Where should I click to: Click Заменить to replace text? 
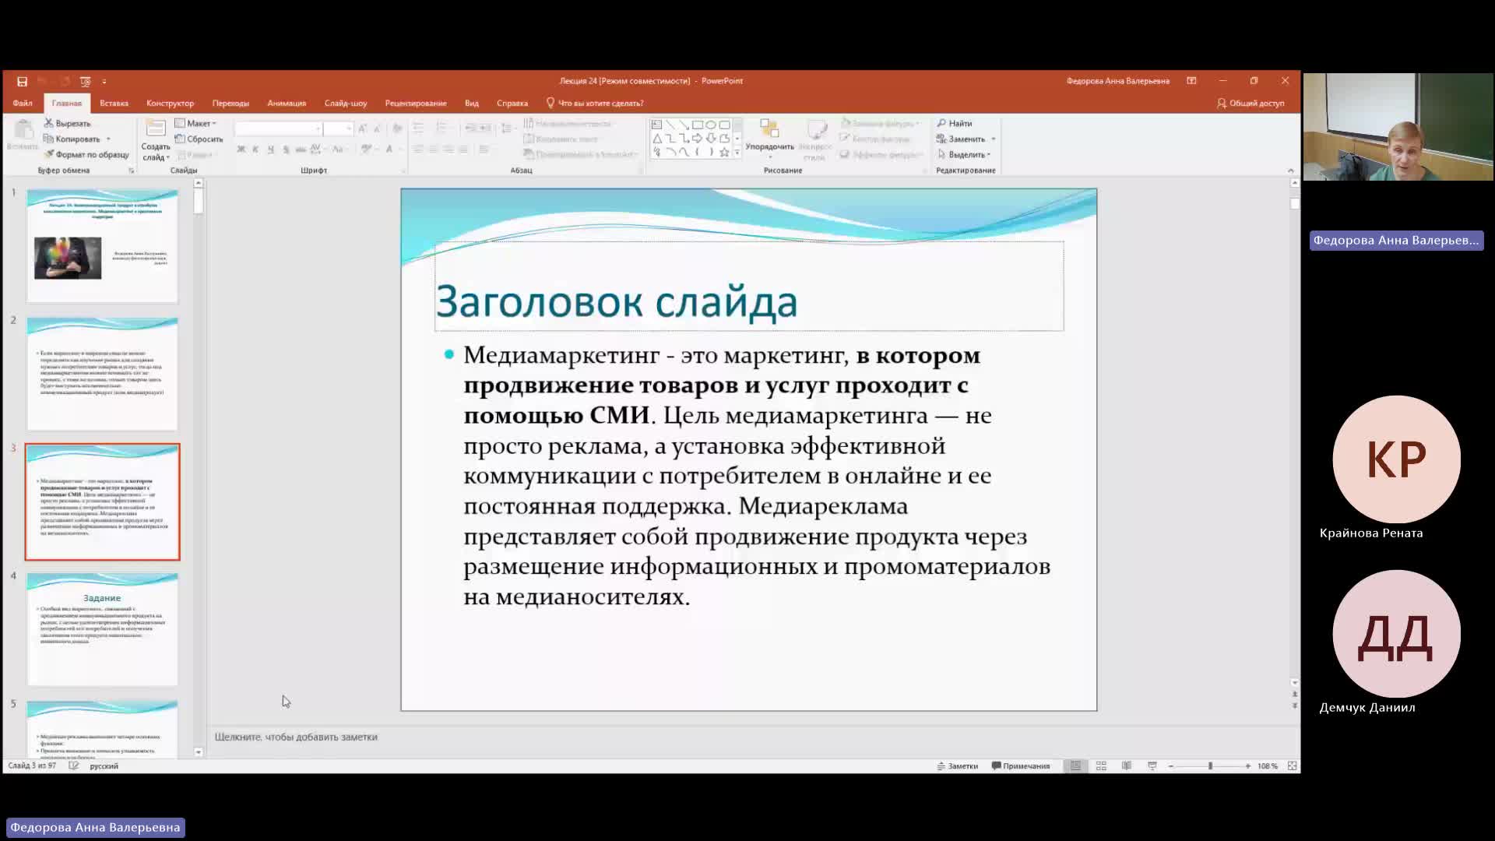(961, 139)
